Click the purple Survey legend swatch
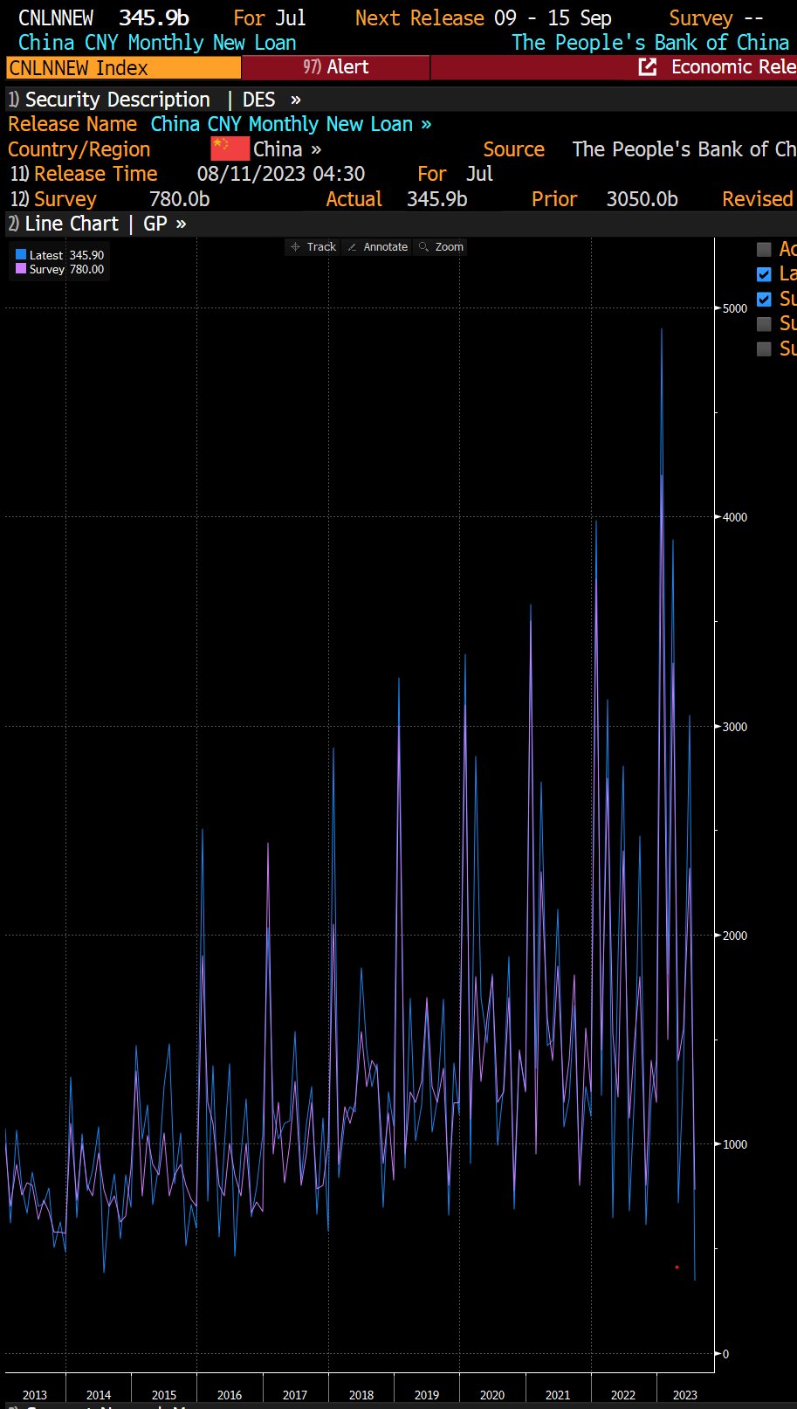The width and height of the screenshot is (797, 1409). pos(21,269)
